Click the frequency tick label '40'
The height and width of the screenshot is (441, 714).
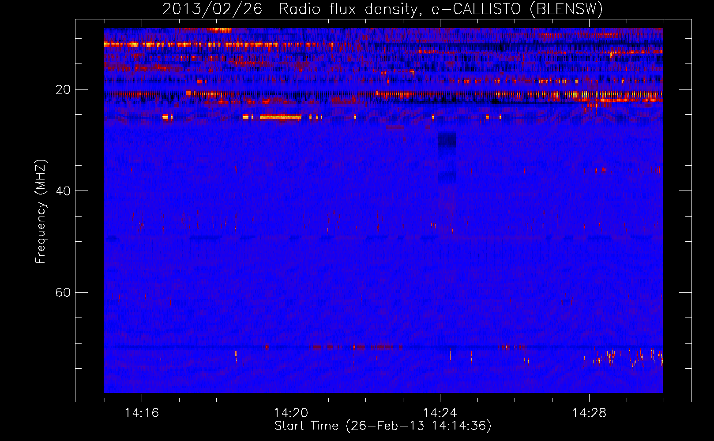(x=63, y=191)
